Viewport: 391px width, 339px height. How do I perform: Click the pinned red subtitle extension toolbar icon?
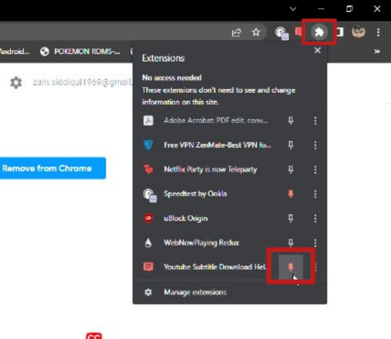[298, 31]
